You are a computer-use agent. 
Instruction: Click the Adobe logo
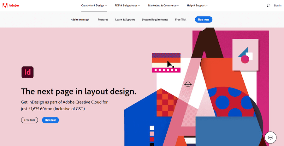(x=10, y=5)
